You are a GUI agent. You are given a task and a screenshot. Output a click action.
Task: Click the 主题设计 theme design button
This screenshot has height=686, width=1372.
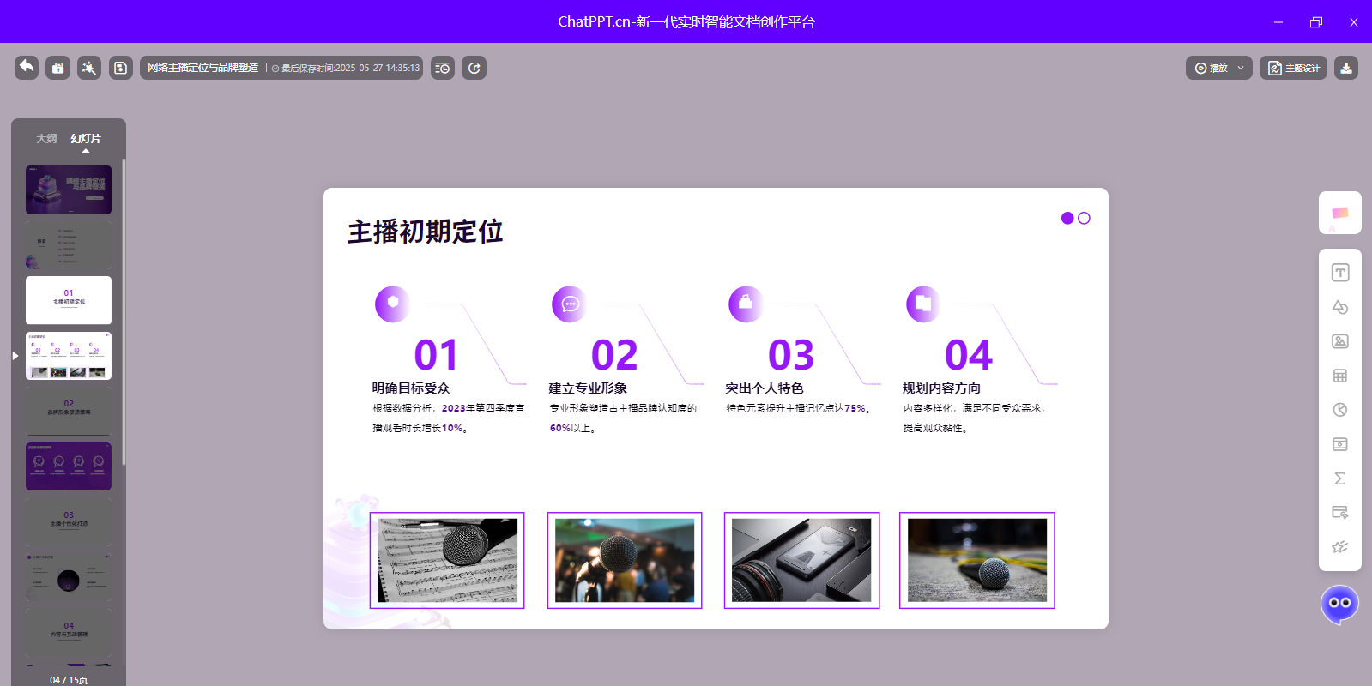coord(1293,68)
